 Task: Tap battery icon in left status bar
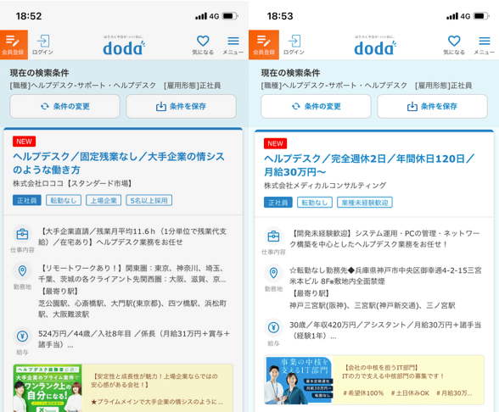click(230, 16)
